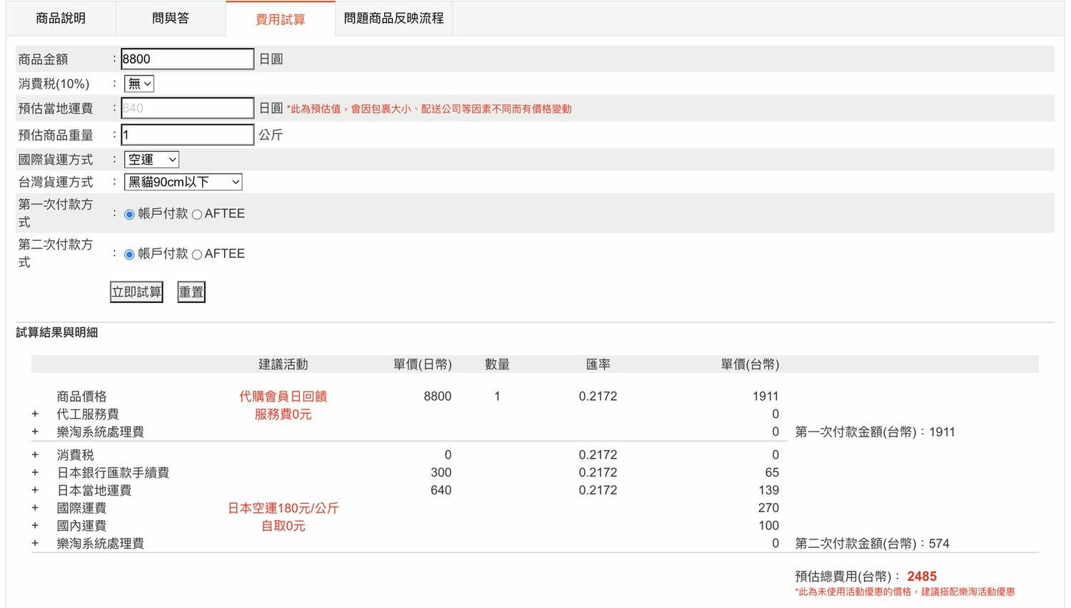Click the 單價(日幣) column header
1071x608 pixels.
[x=423, y=364]
